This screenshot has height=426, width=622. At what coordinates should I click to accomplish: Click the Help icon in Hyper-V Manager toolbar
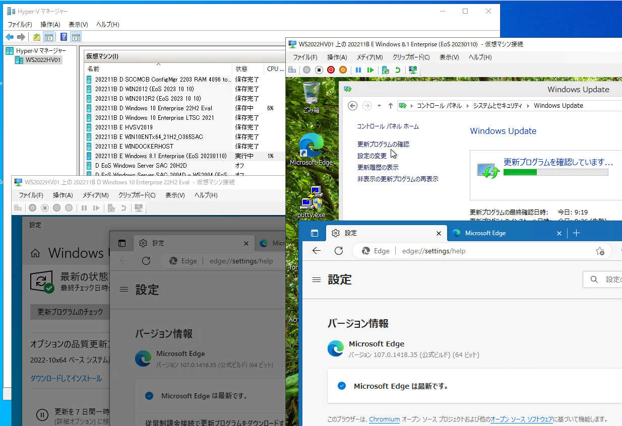64,37
